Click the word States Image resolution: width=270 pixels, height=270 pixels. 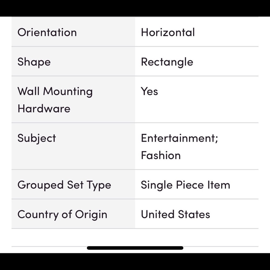tap(194, 215)
